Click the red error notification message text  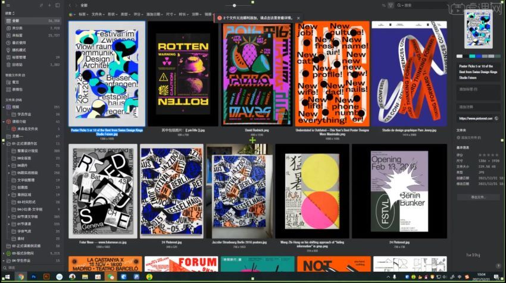258,18
